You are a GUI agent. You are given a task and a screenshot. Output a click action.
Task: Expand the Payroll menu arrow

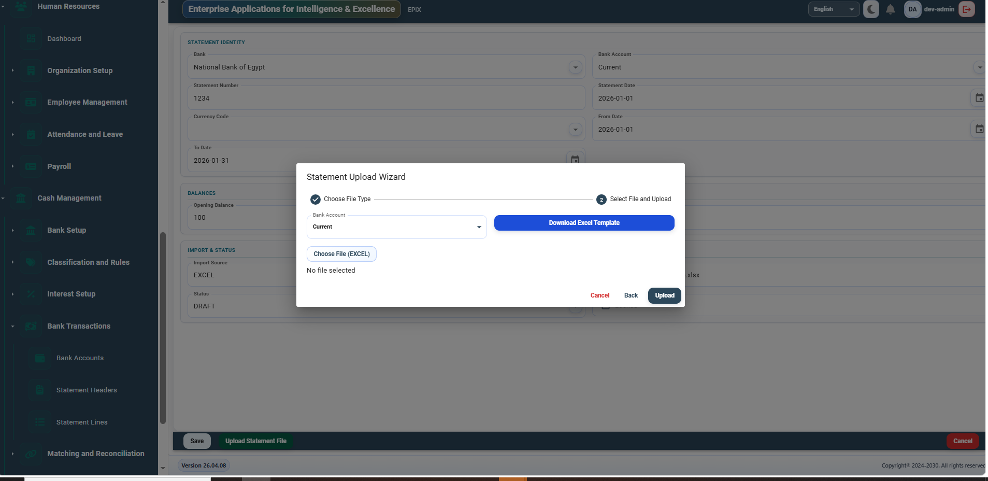pyautogui.click(x=12, y=166)
